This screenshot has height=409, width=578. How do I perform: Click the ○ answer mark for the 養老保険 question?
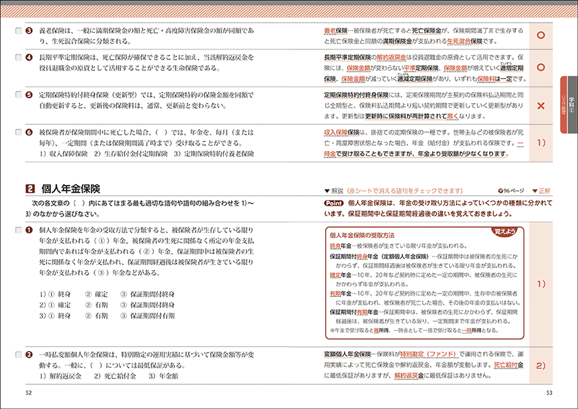click(541, 36)
